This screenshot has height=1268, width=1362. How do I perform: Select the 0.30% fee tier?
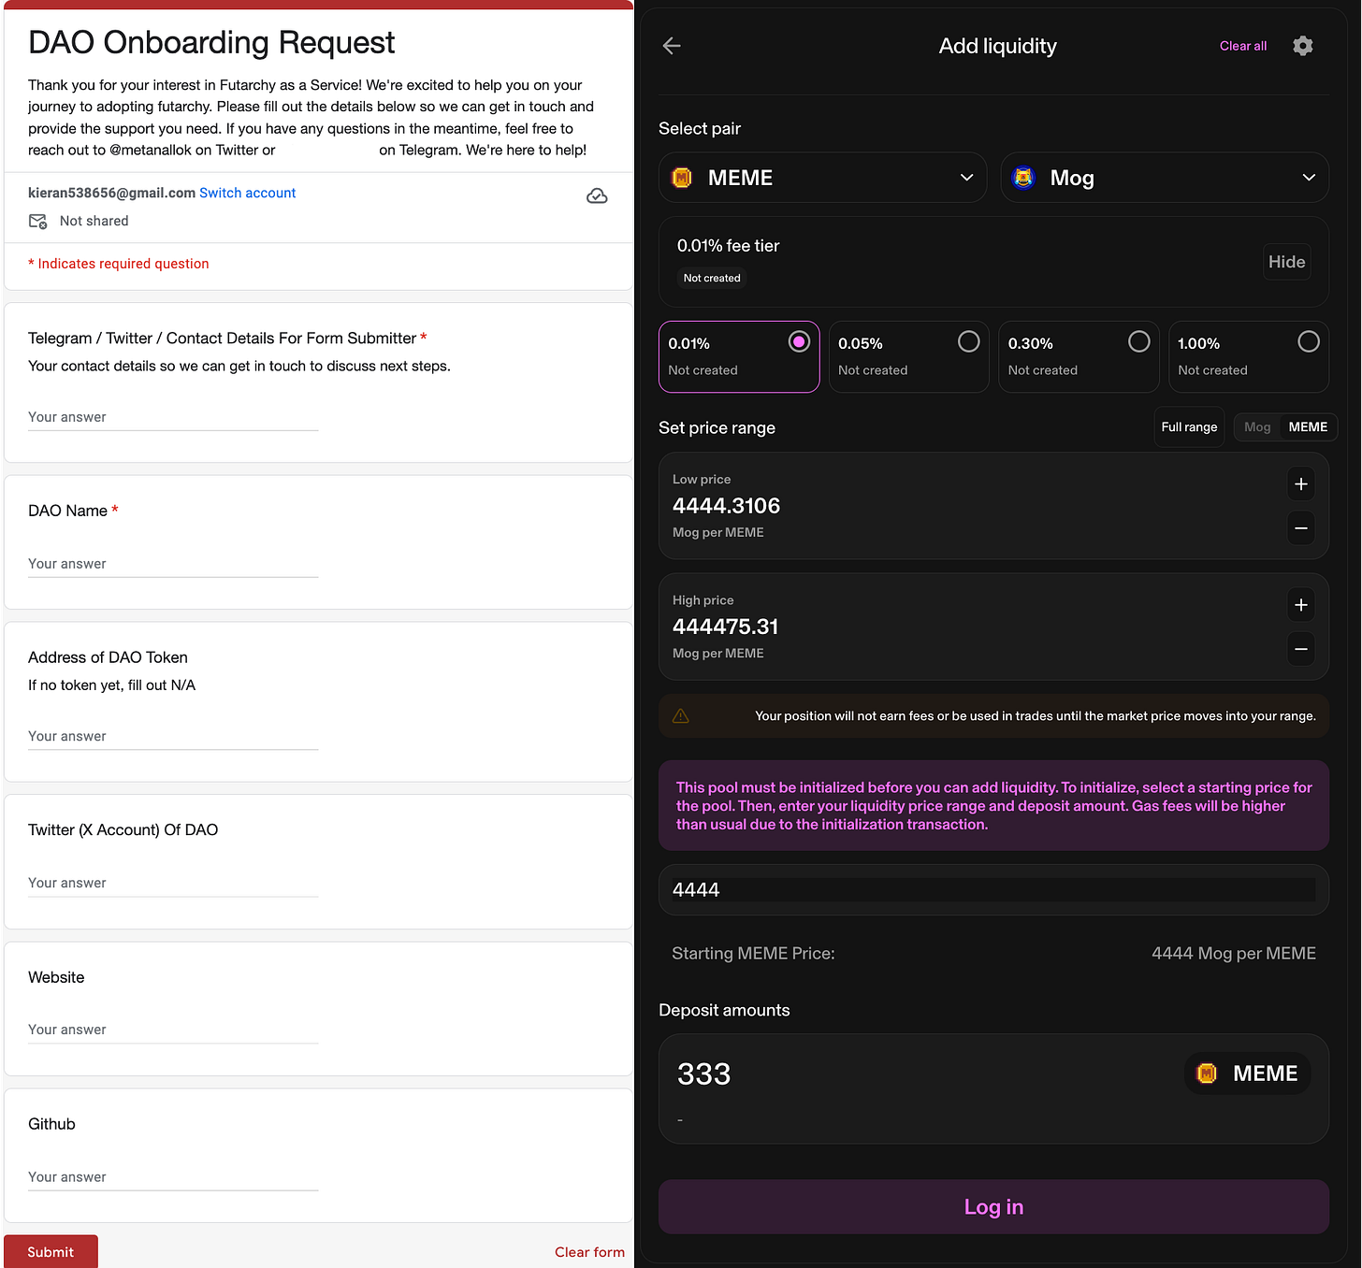pos(1079,356)
